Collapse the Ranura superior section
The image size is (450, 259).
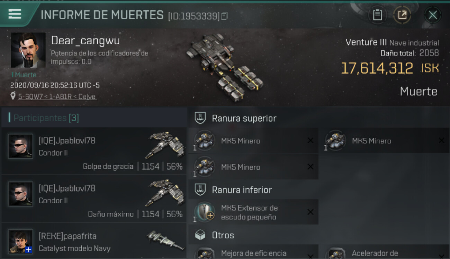(x=319, y=118)
